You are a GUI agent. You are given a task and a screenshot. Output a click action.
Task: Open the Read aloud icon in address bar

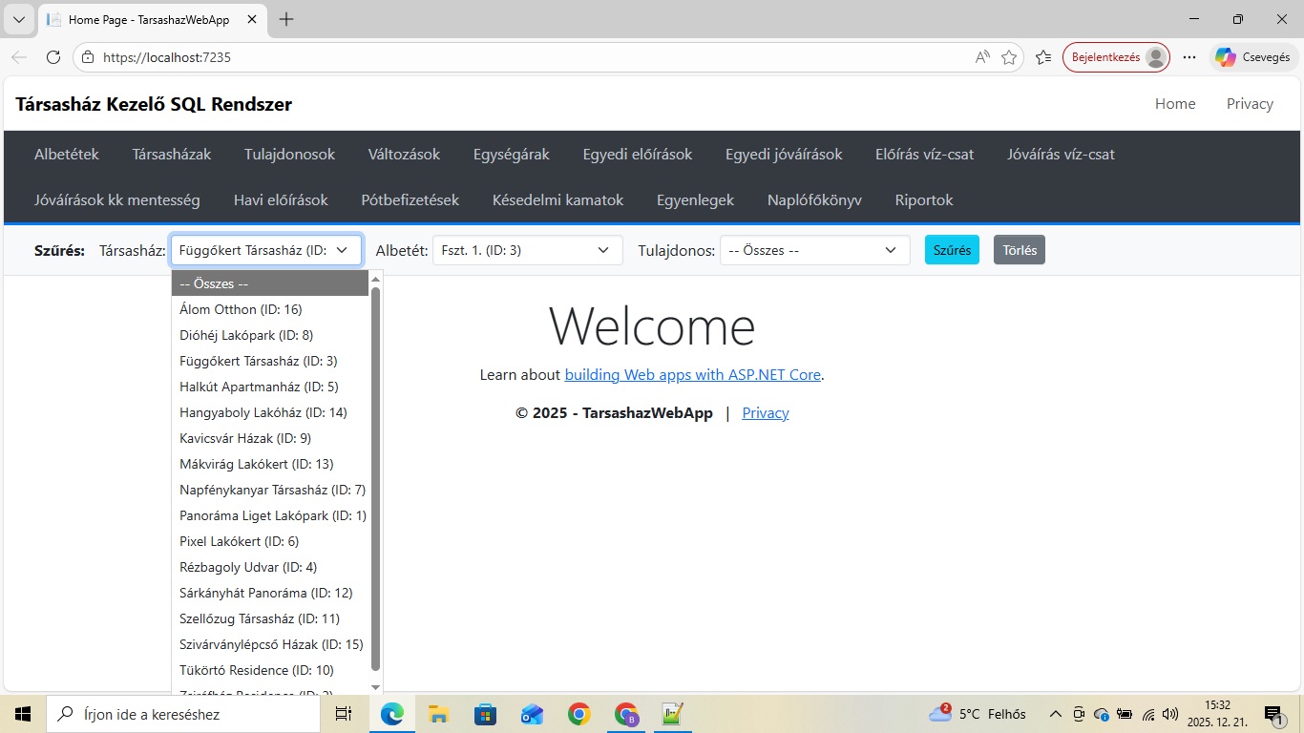pyautogui.click(x=982, y=57)
